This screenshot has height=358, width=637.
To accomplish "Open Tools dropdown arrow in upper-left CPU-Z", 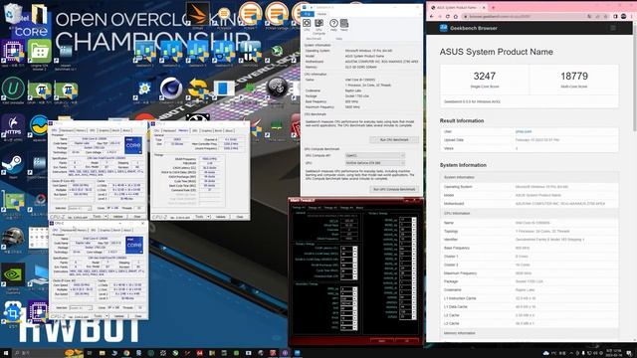I will tap(106, 217).
